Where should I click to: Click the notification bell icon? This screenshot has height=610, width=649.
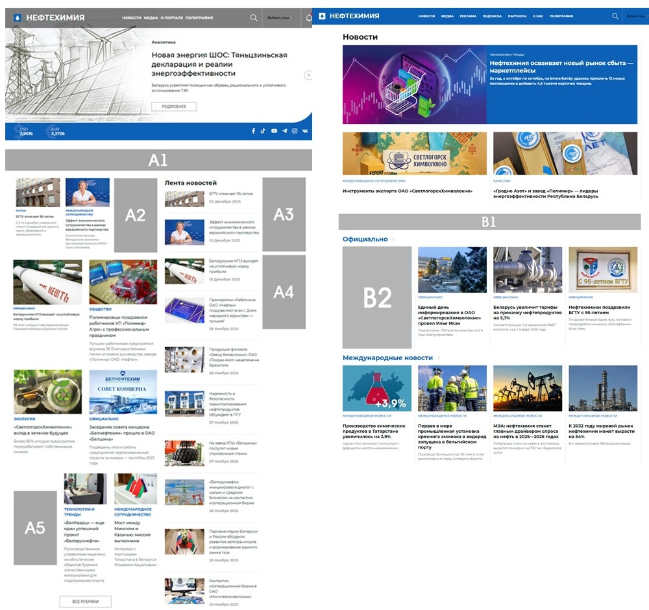[x=309, y=18]
